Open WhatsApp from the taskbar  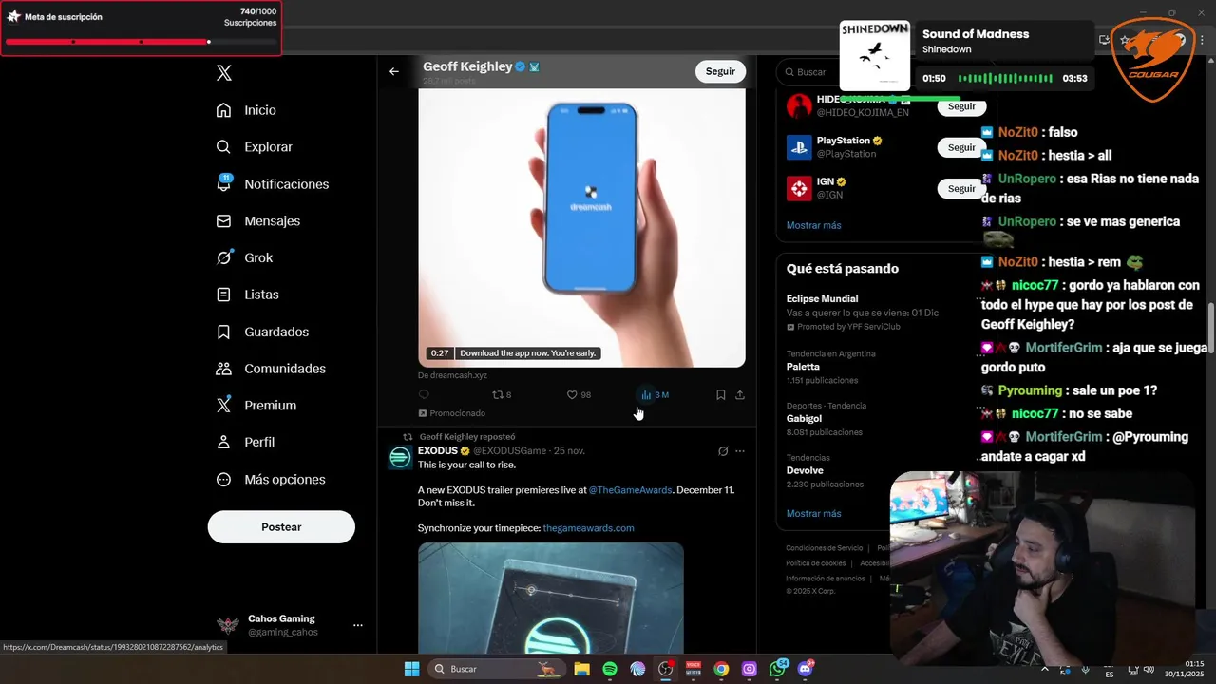(x=778, y=669)
